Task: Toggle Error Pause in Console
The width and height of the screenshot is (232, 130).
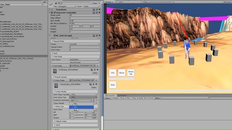Action: [x=149, y=98]
